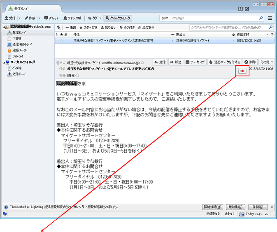Select the 埼玉りそな銀行 message subject
277x232 pixels.
coord(113,41)
